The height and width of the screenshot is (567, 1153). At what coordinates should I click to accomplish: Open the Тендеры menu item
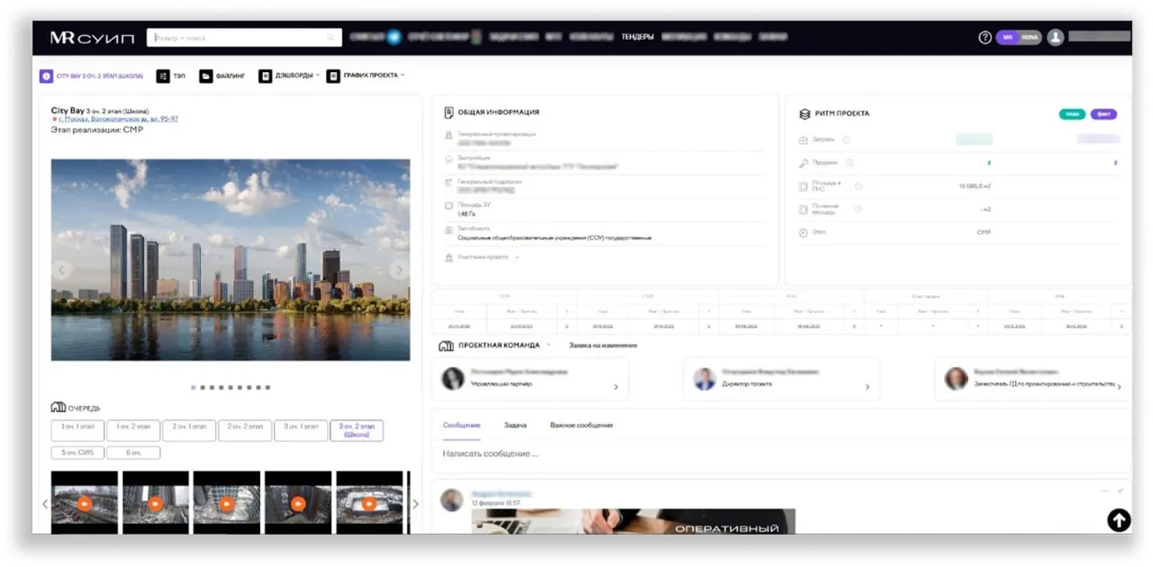637,38
